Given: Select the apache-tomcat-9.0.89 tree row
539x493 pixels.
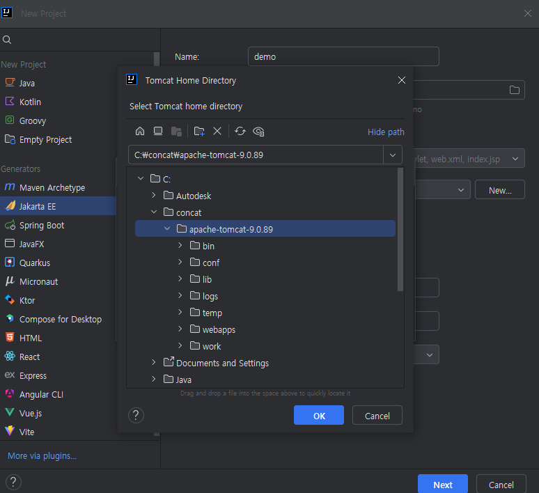Looking at the screenshot, I should [x=265, y=228].
